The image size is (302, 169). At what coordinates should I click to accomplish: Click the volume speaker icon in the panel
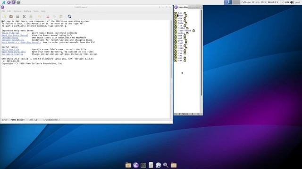click(x=292, y=2)
